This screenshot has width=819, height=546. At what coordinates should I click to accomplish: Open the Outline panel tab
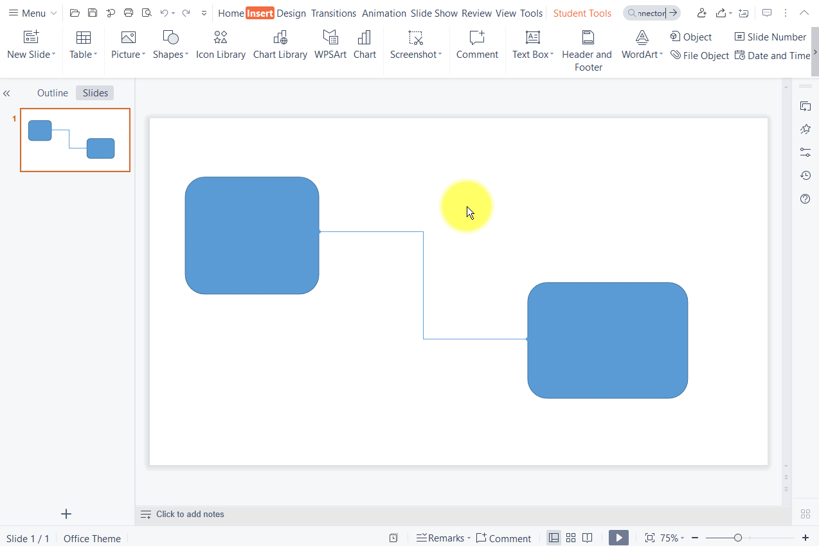click(x=52, y=92)
